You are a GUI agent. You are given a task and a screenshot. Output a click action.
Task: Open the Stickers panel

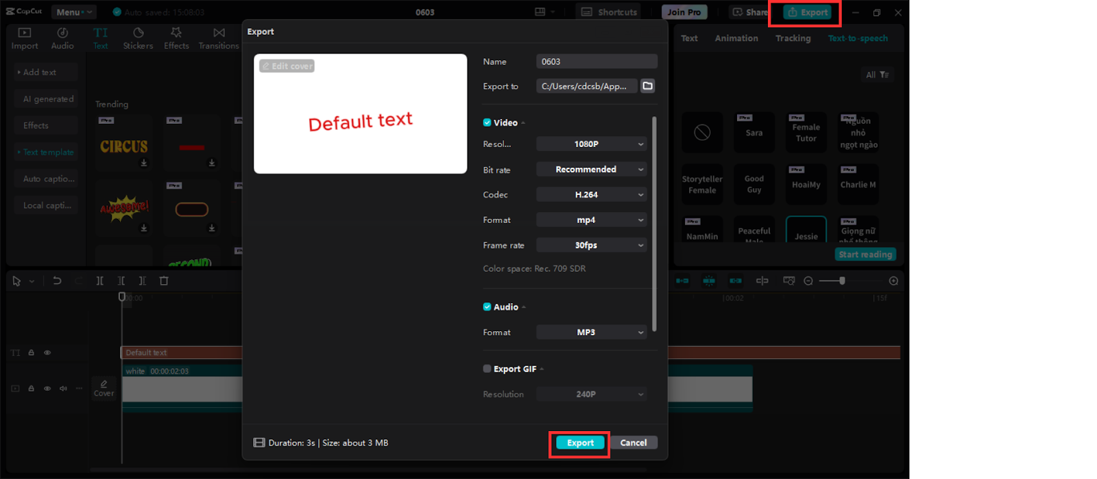point(138,38)
